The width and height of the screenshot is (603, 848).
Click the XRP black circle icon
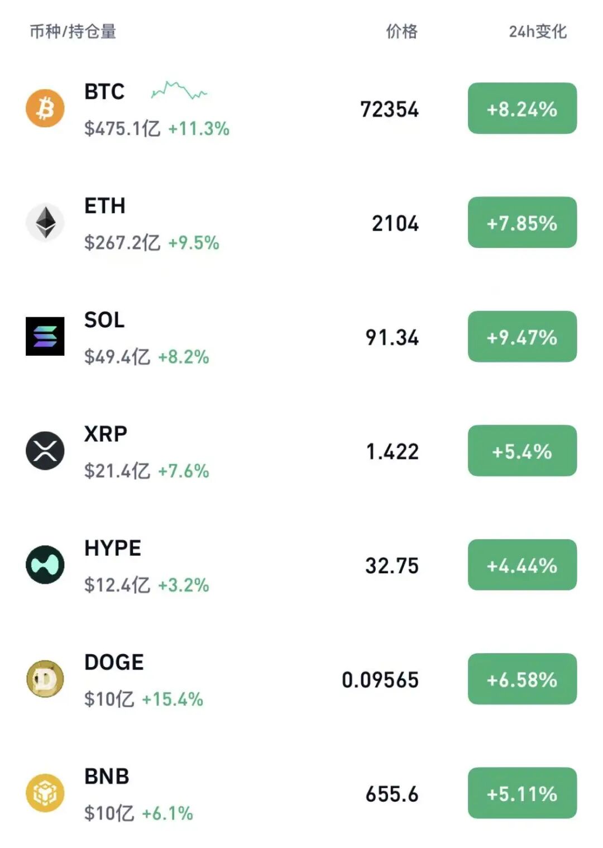(45, 451)
